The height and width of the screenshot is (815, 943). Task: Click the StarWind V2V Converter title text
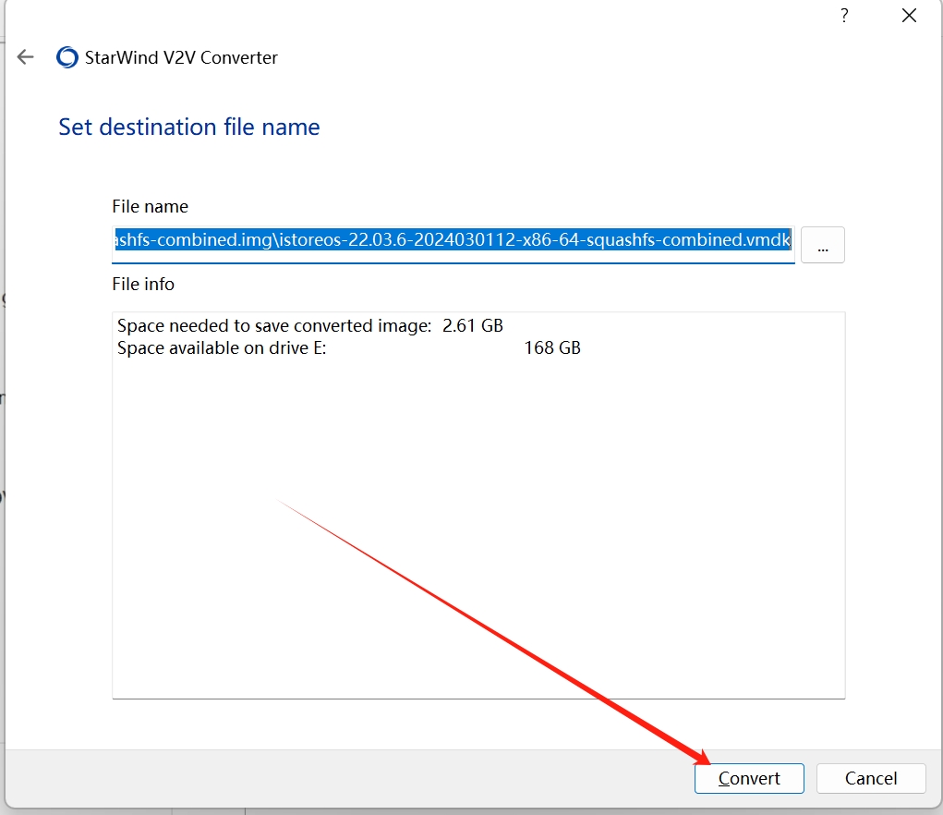pos(181,57)
